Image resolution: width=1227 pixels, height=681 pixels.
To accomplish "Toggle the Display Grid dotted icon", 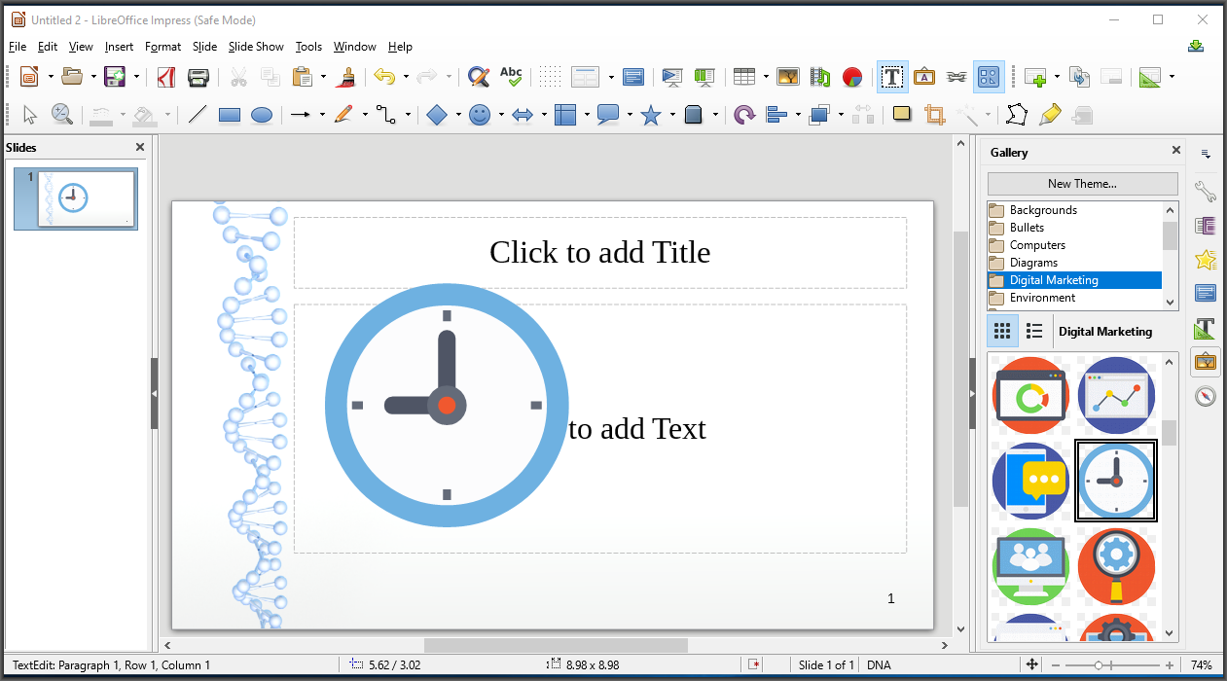I will pos(550,77).
